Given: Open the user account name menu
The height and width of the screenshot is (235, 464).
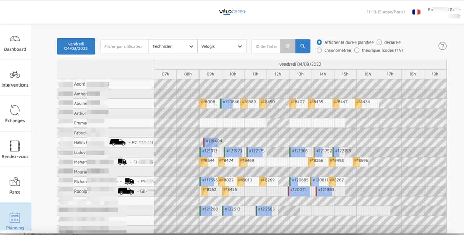Looking at the screenshot, I should (444, 12).
